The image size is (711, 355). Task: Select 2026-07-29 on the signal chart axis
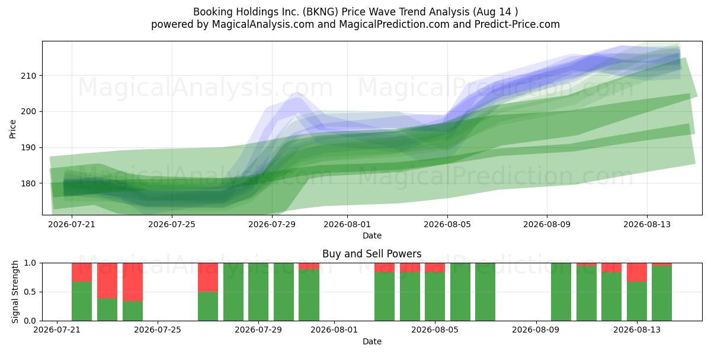tap(259, 330)
